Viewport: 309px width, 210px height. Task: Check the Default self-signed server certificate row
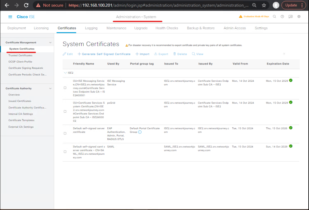tap(65, 133)
